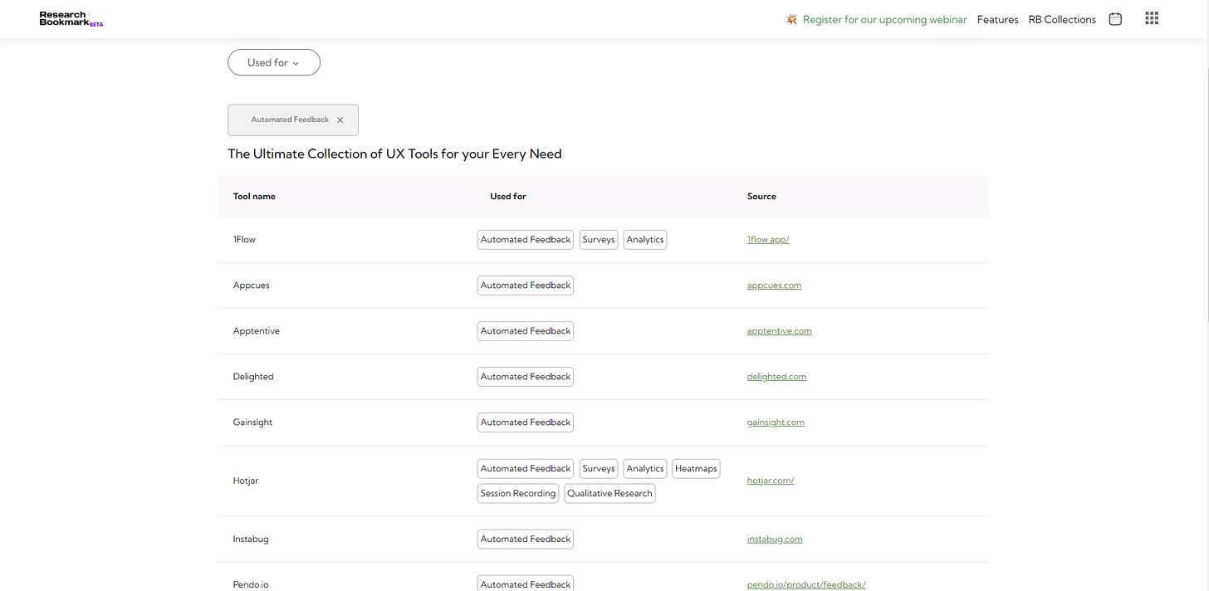Click Automated Feedback tag in Instabug row

pos(526,540)
